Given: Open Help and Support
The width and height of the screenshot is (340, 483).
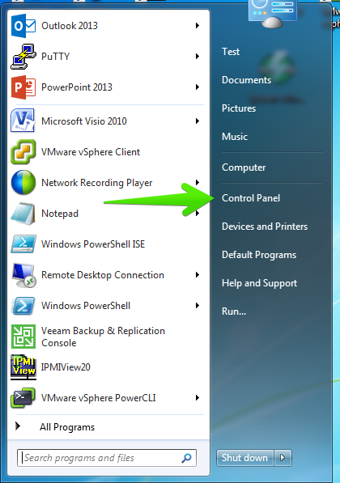Looking at the screenshot, I should [259, 283].
